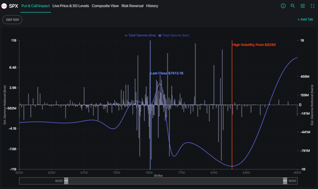Open the info icon

coord(283,6)
